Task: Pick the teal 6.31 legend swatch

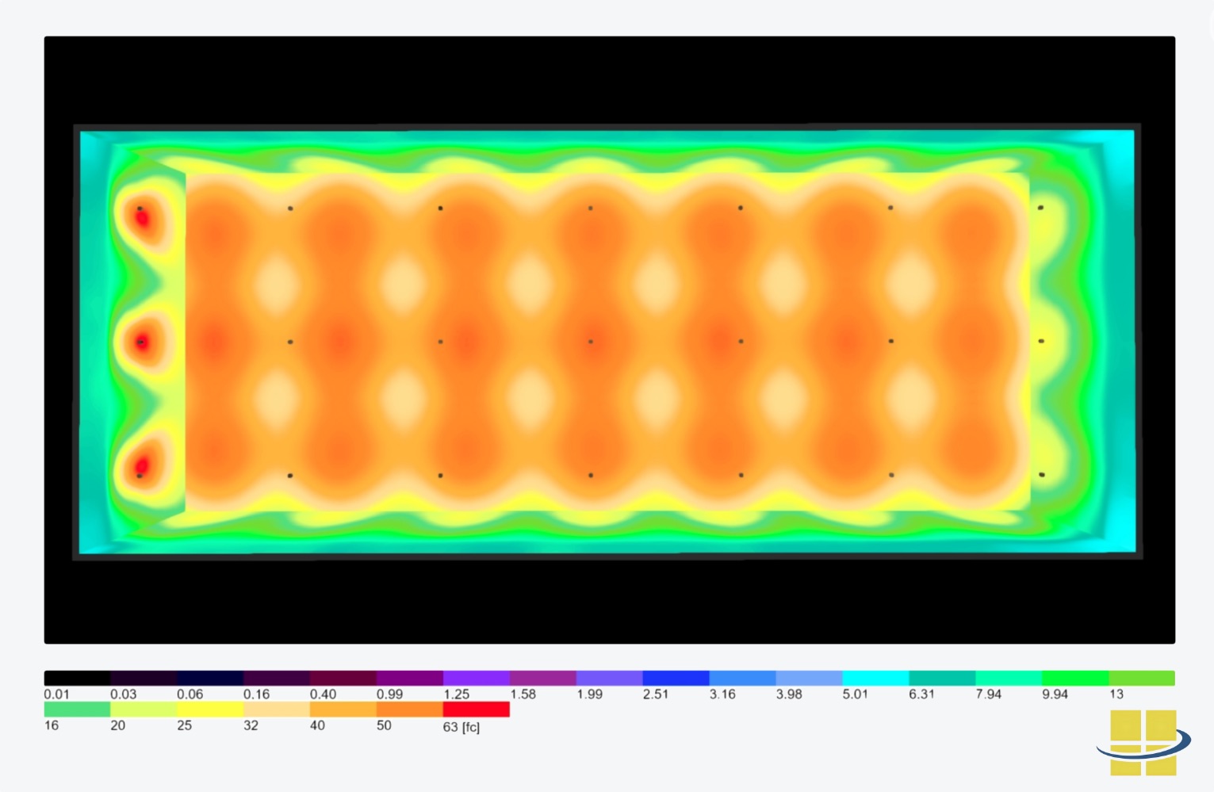Action: [941, 678]
